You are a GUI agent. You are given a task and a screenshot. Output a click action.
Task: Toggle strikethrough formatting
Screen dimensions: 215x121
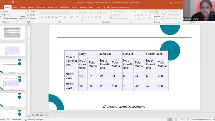(x=56, y=17)
